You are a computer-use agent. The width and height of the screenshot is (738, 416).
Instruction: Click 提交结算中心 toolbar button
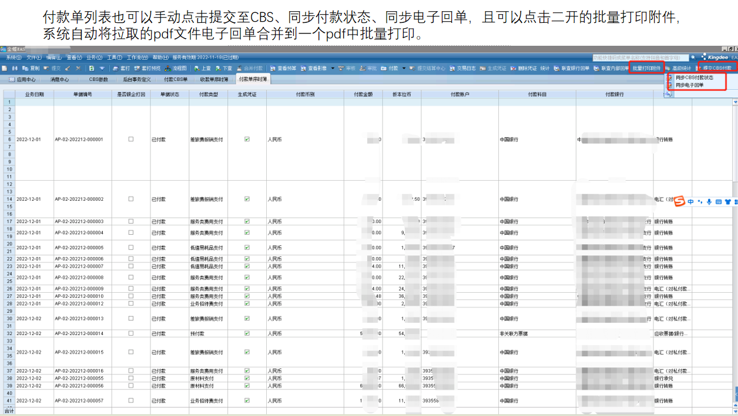[x=427, y=68]
